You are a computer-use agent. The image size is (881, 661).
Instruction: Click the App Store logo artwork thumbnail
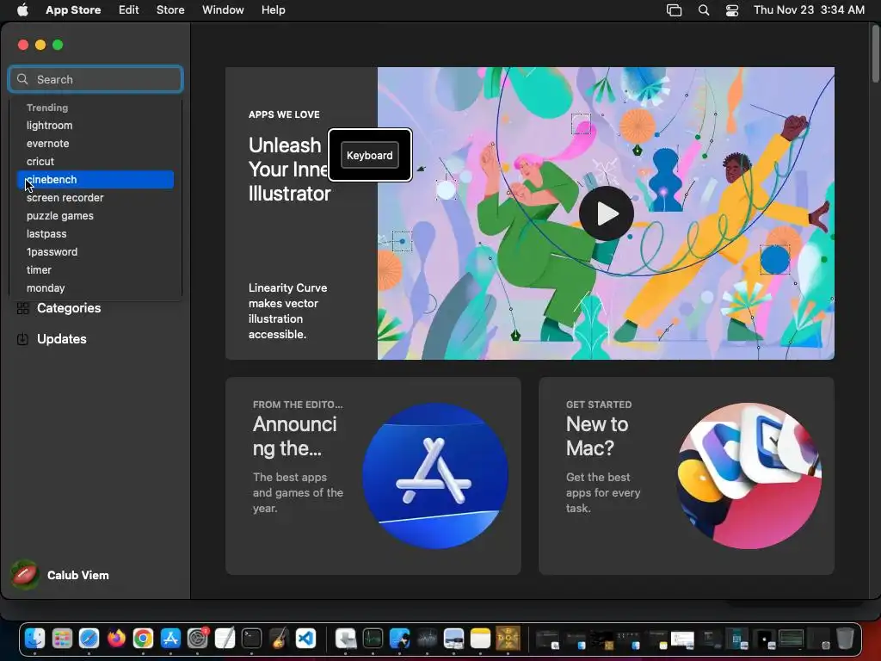[435, 475]
